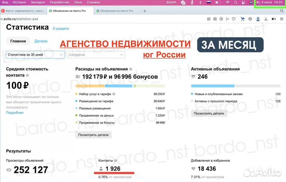
Task: Open the История menu
Action: pos(19,2)
